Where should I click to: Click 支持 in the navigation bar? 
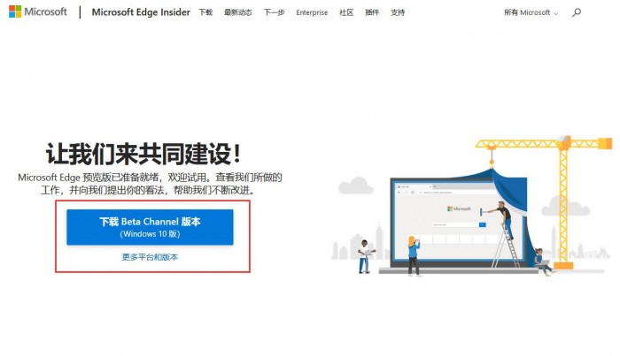coord(398,12)
